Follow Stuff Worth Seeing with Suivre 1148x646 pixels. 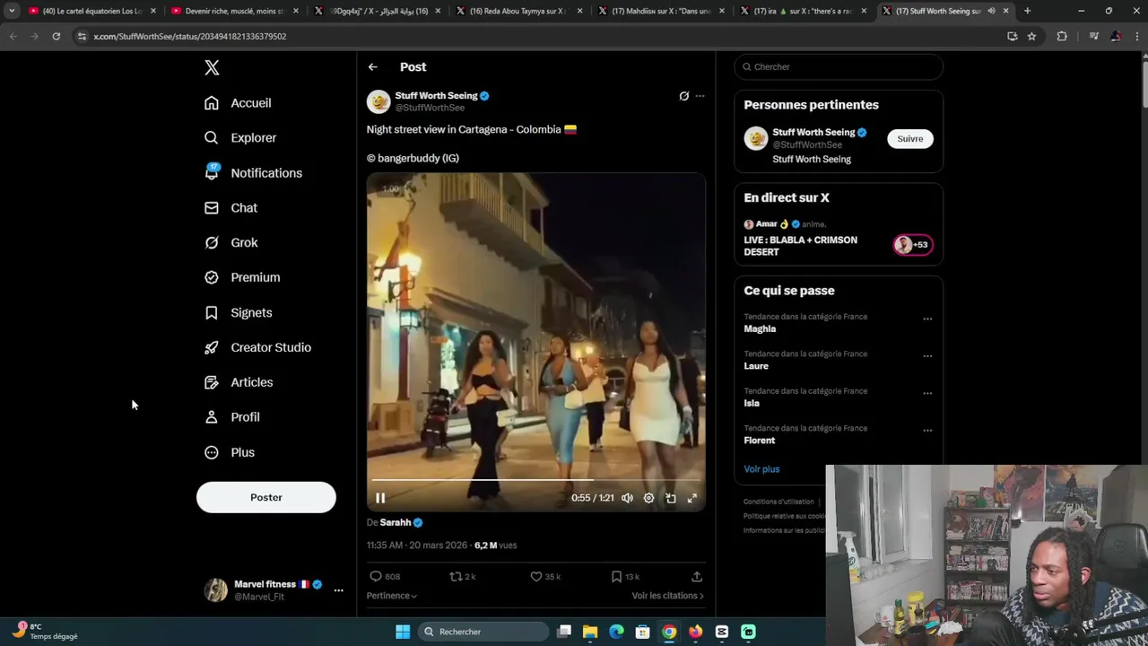tap(910, 139)
